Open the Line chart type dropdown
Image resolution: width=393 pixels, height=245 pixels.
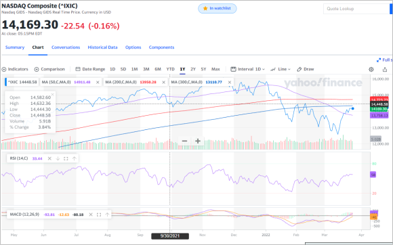click(x=281, y=69)
